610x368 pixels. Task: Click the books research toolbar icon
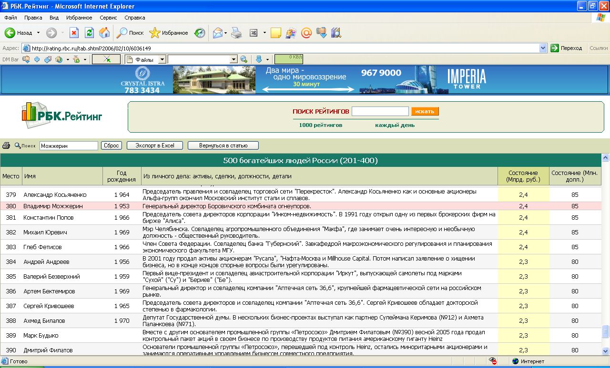(x=336, y=33)
